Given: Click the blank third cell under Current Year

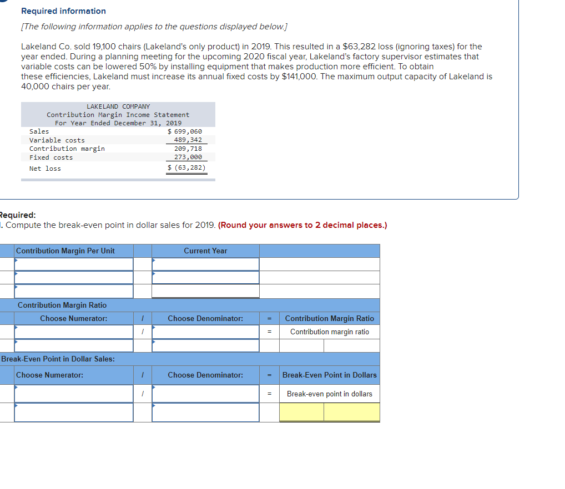Looking at the screenshot, I should click(x=205, y=291).
